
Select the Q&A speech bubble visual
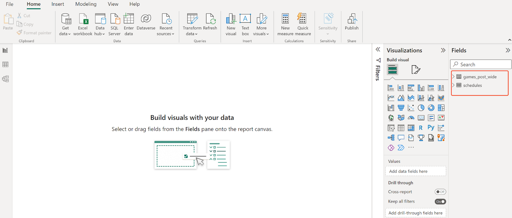click(x=401, y=138)
